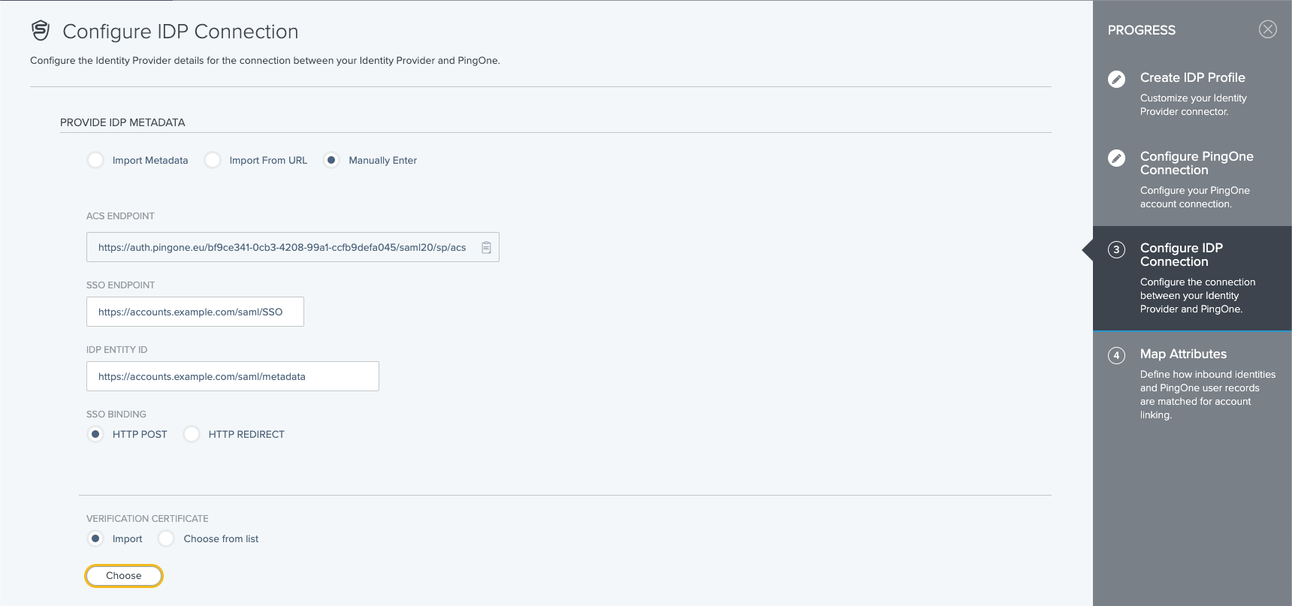
Task: Select the Import From URL option
Action: [x=213, y=160]
